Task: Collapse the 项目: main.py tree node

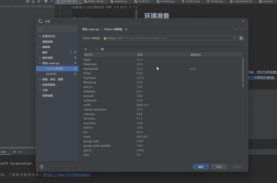Action: pos(40,63)
